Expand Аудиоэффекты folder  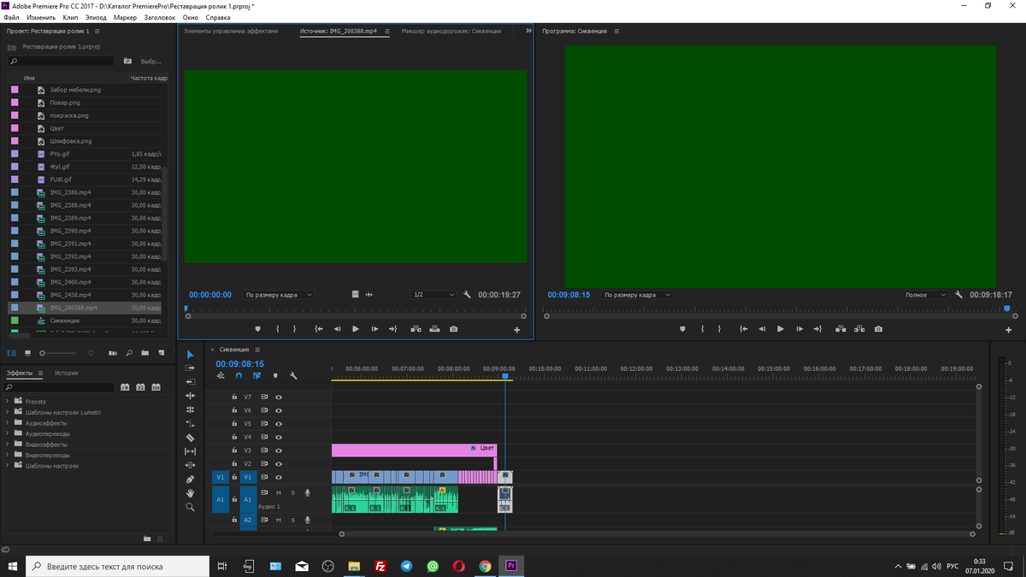8,423
